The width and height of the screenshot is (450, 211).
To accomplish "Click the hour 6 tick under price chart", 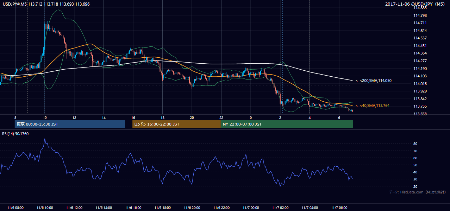I will point(339,117).
